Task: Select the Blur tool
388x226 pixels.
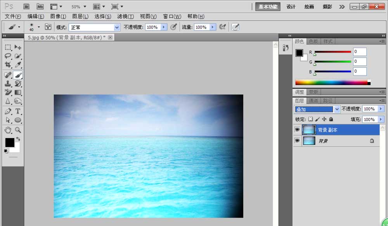Action: tap(8, 101)
